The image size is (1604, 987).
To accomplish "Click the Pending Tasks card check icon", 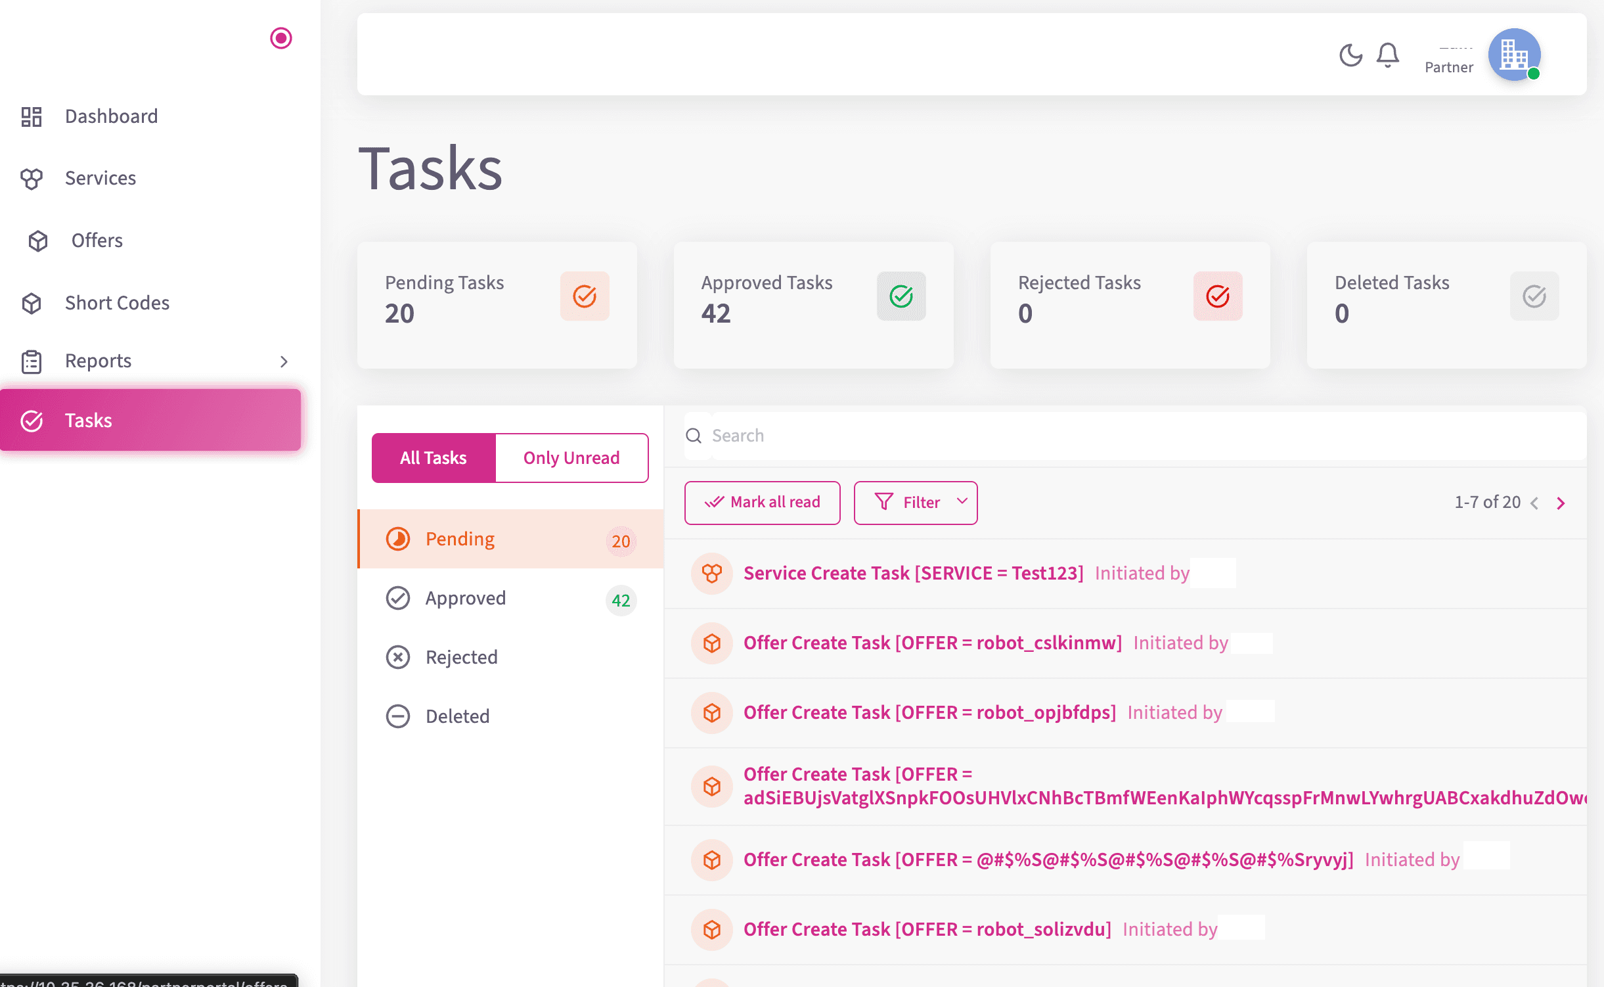I will pos(584,296).
